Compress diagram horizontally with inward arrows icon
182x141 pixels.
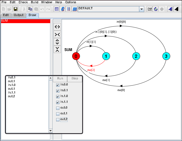pyautogui.click(x=57, y=34)
